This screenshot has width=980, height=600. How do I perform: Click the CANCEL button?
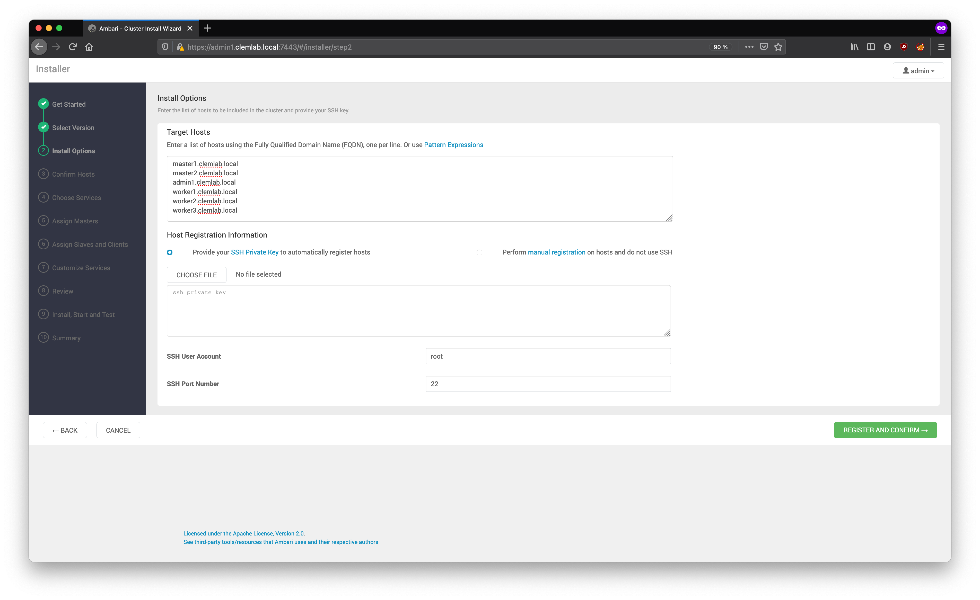[x=118, y=430]
